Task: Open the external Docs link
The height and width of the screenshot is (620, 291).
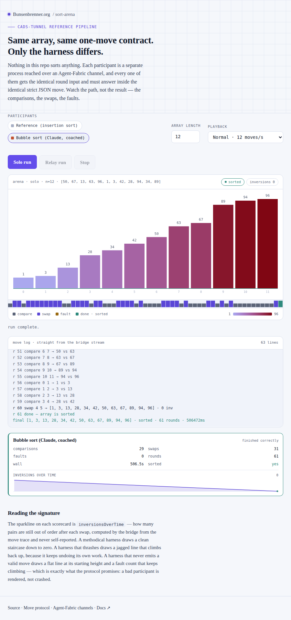Action: 103,608
